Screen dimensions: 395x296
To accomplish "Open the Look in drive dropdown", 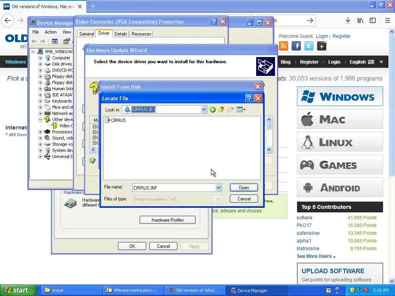I will [x=204, y=109].
